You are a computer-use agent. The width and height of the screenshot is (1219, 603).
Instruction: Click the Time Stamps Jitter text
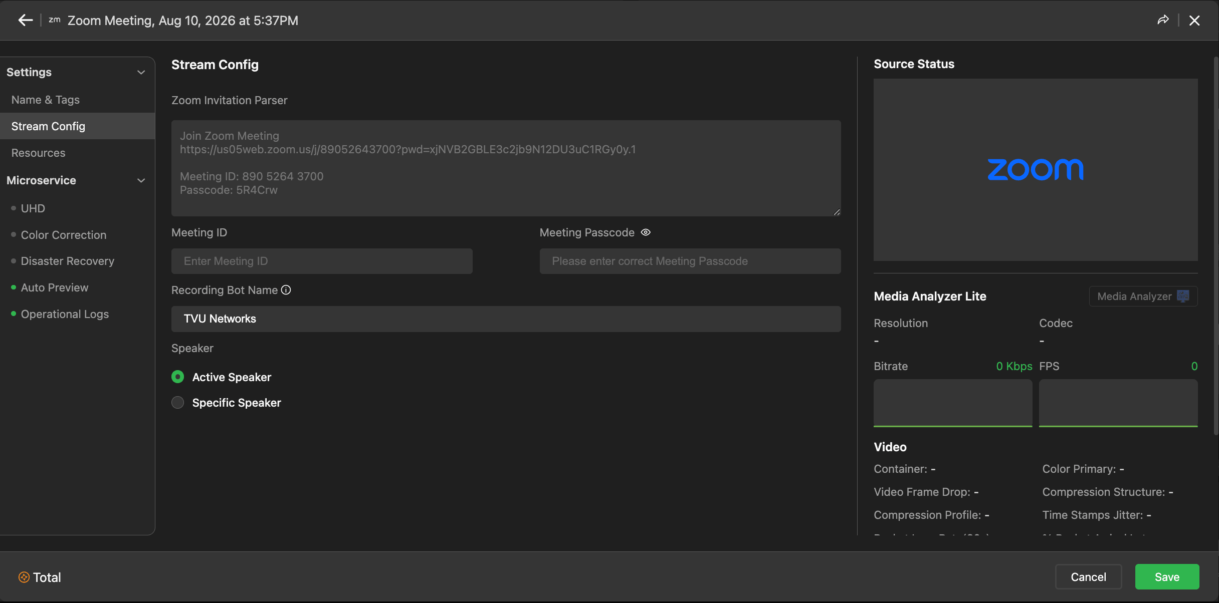click(x=1097, y=515)
